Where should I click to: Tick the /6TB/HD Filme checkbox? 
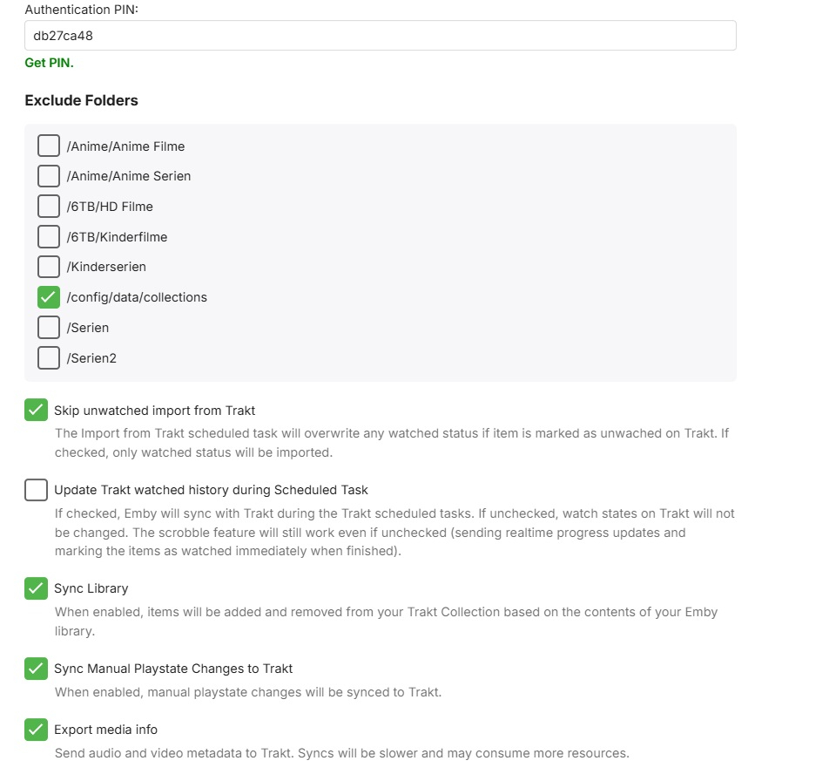coord(49,206)
